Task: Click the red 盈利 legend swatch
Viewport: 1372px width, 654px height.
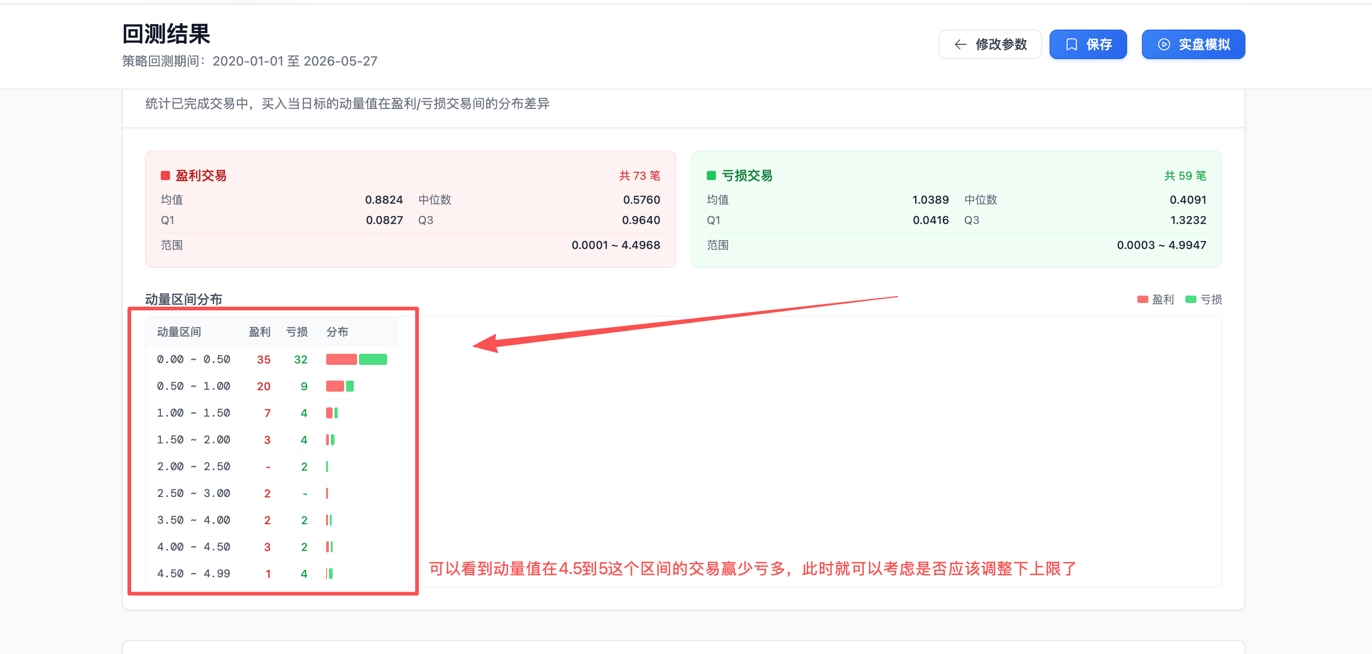Action: (x=1142, y=299)
